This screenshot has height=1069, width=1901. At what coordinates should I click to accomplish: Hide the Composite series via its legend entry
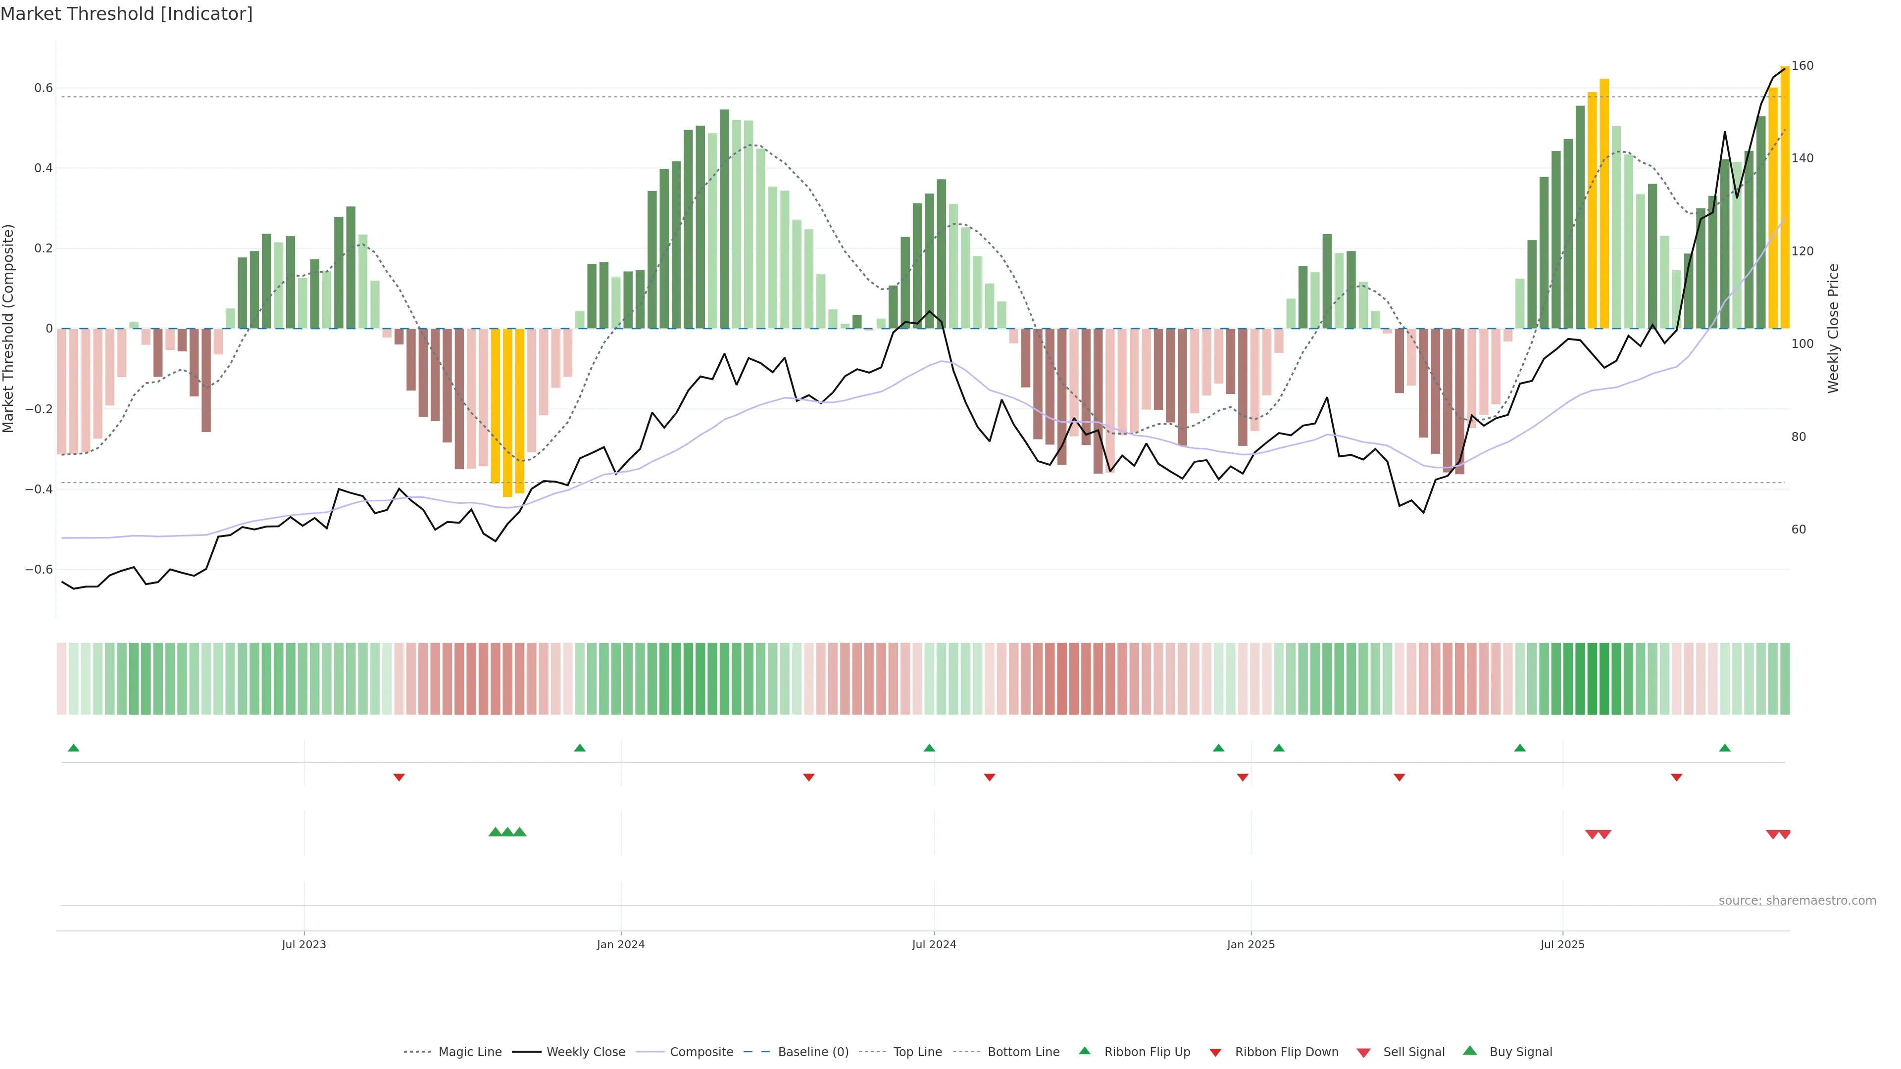701,1052
